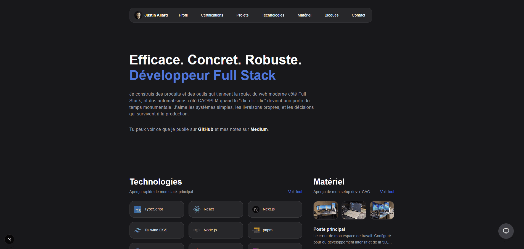Follow the GitHub link in intro
The height and width of the screenshot is (249, 524).
coord(205,129)
